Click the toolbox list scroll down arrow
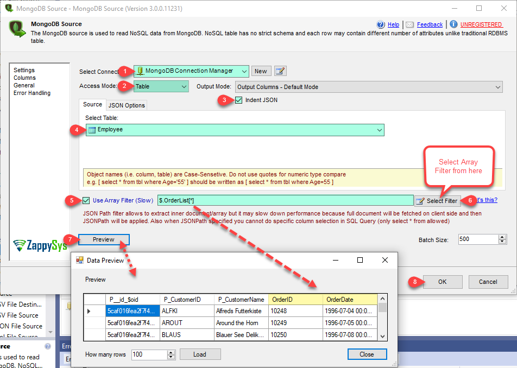517x368 pixels. tap(51, 332)
